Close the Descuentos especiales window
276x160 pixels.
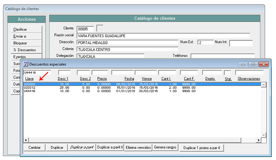coord(264,64)
